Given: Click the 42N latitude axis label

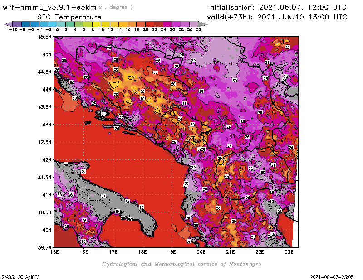Looking at the screenshot, I should [47, 159].
